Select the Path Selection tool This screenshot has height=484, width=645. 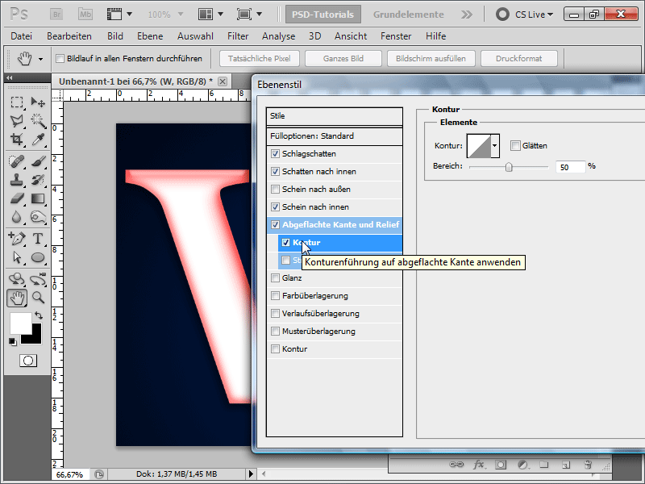point(17,257)
